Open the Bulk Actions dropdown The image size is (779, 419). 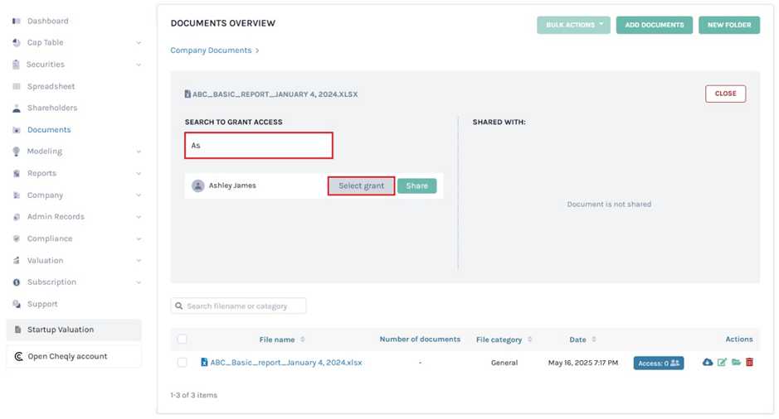[574, 25]
